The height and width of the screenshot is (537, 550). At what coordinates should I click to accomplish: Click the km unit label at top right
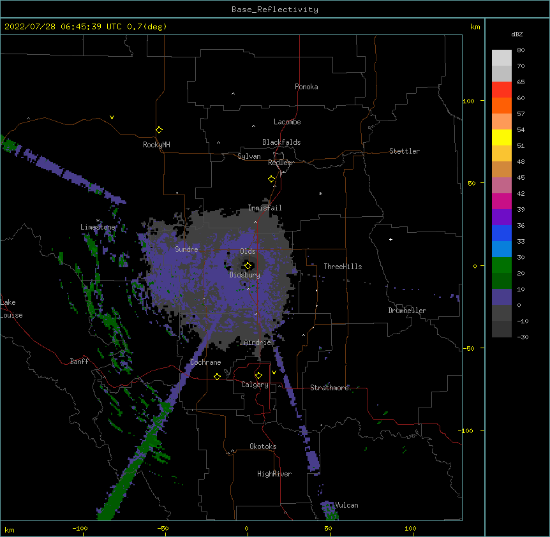pyautogui.click(x=475, y=27)
